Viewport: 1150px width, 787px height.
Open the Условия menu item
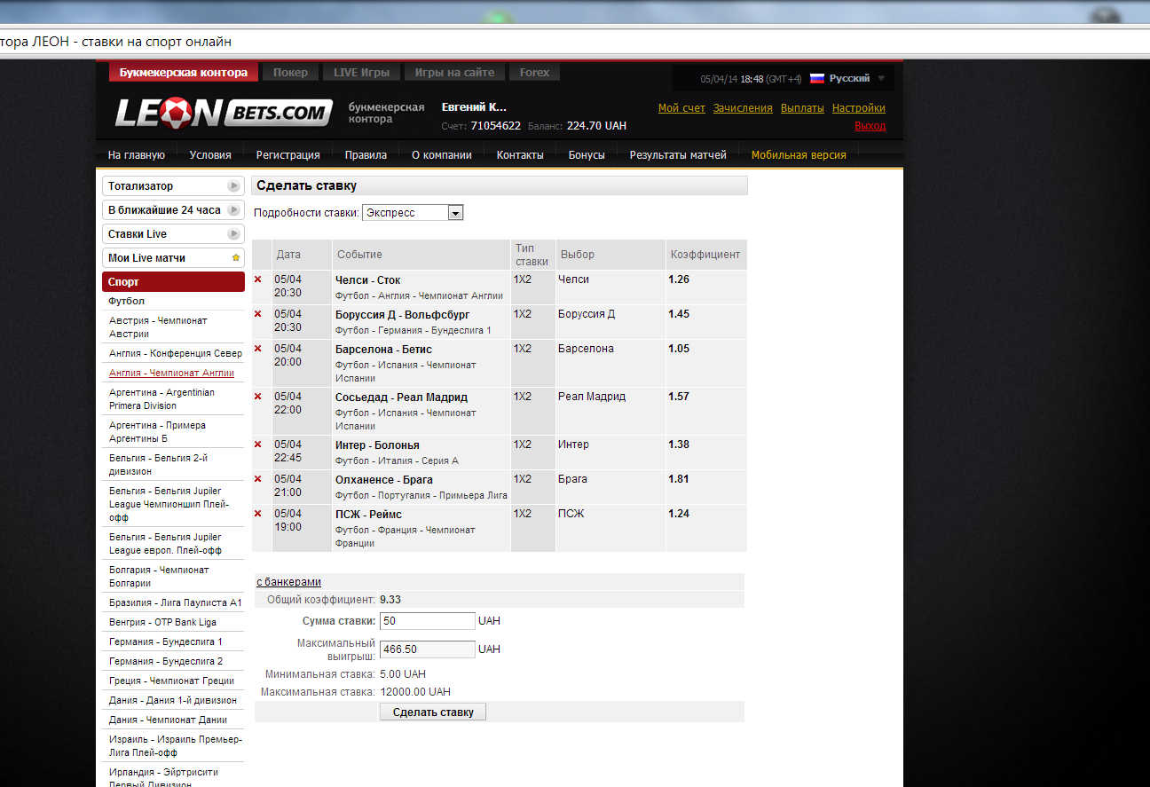point(210,155)
